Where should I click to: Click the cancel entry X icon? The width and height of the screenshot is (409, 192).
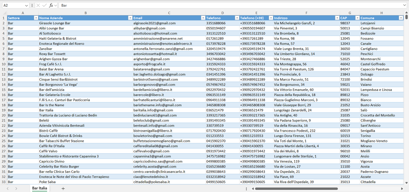[x=38, y=5]
